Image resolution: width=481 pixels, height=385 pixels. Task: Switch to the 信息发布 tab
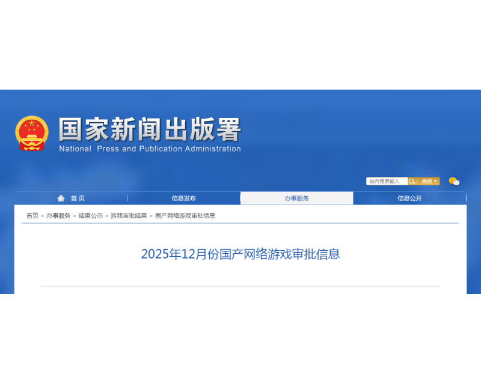click(x=183, y=197)
